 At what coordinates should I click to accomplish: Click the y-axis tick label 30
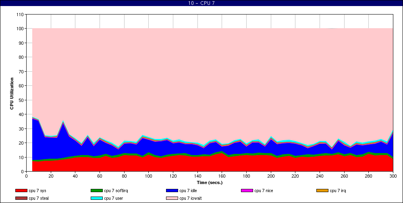pyautogui.click(x=21, y=129)
